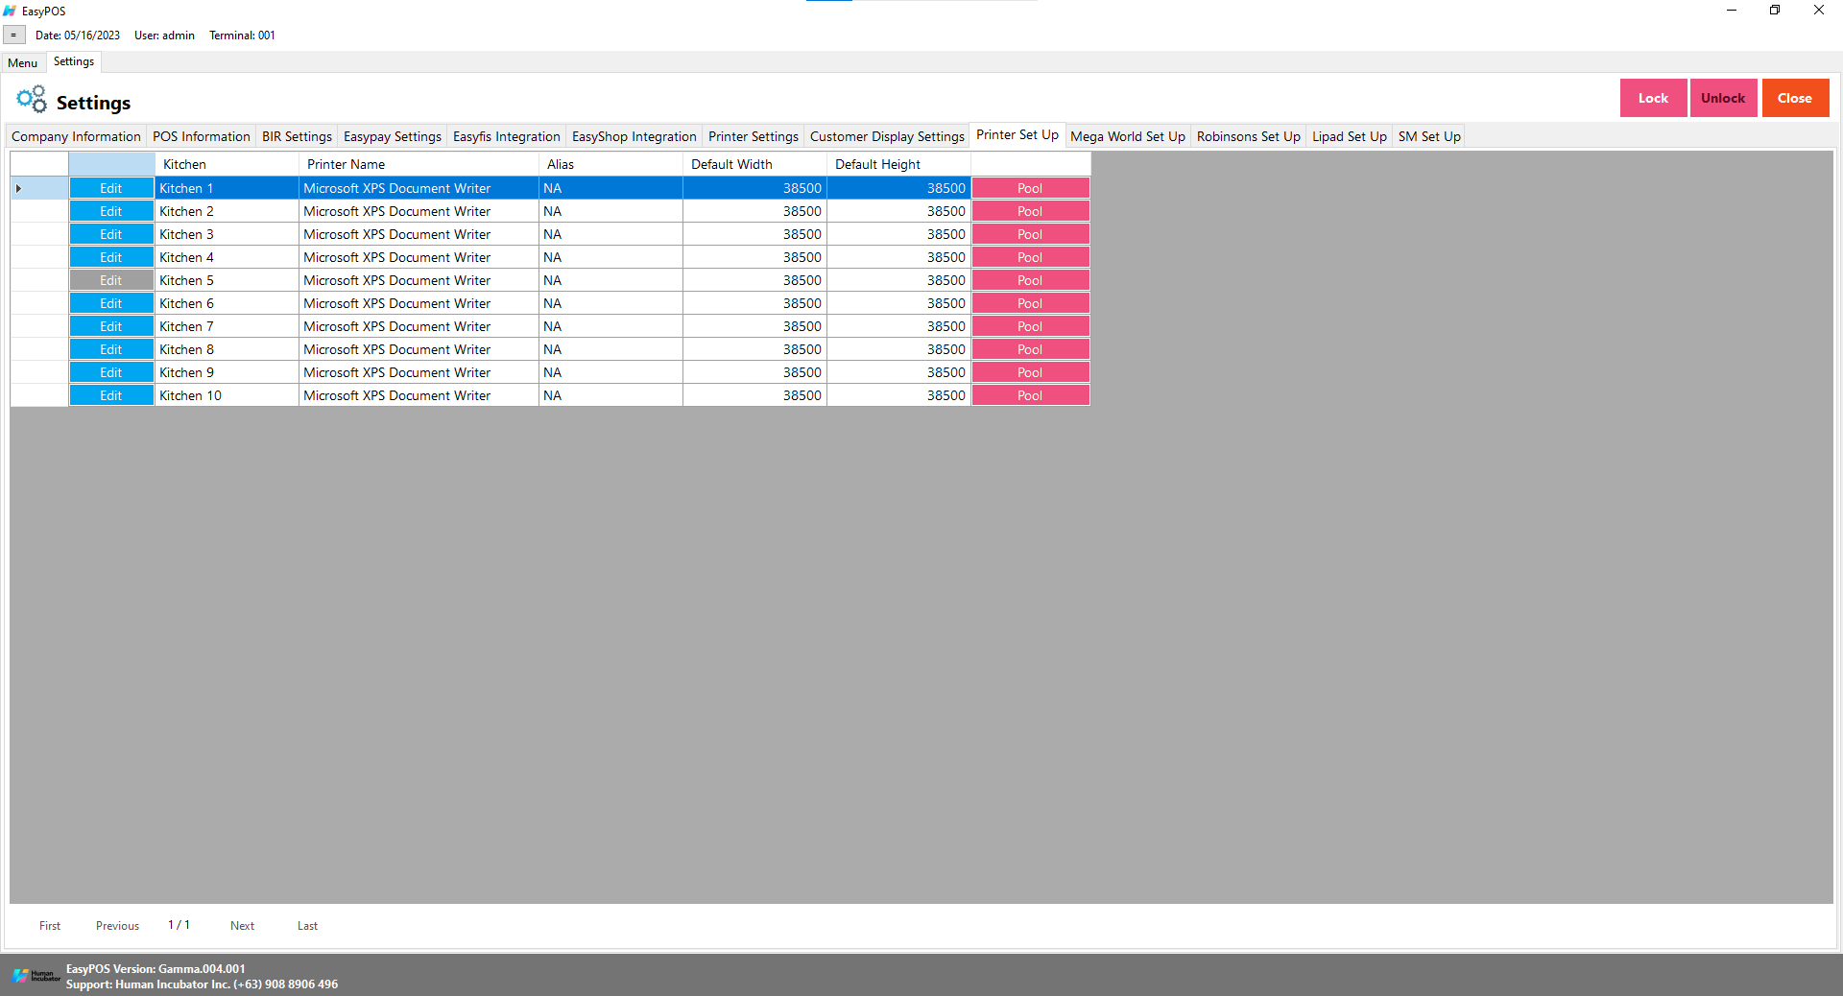Screen dimensions: 1843x996
Task: Go to Next page
Action: [x=242, y=926]
